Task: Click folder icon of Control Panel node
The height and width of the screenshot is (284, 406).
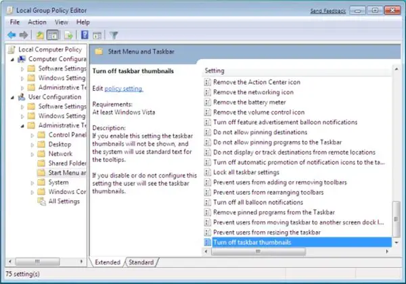Action: pos(41,135)
